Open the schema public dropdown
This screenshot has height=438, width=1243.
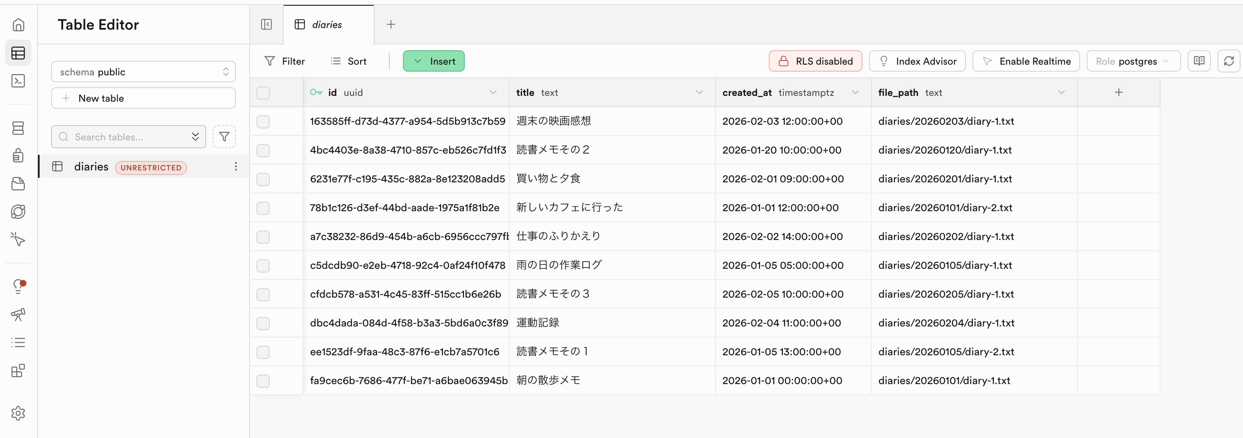143,72
